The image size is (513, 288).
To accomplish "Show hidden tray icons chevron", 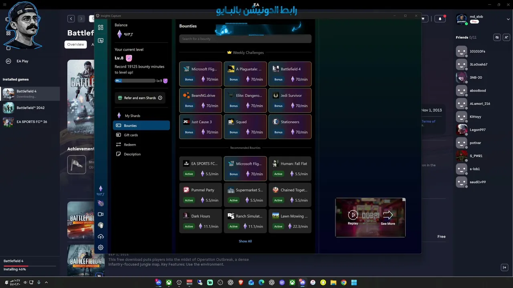I will coord(46,282).
